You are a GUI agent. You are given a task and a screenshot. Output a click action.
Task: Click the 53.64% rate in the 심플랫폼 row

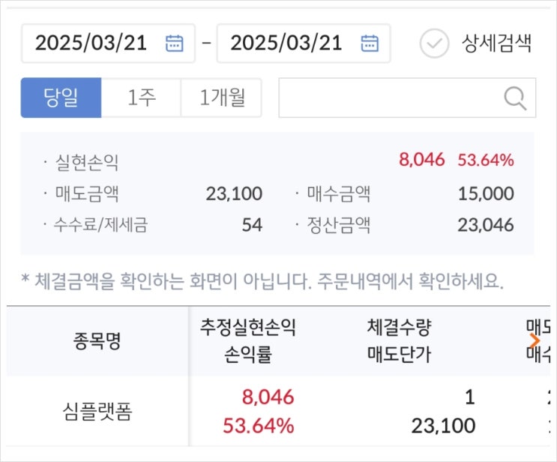(258, 426)
